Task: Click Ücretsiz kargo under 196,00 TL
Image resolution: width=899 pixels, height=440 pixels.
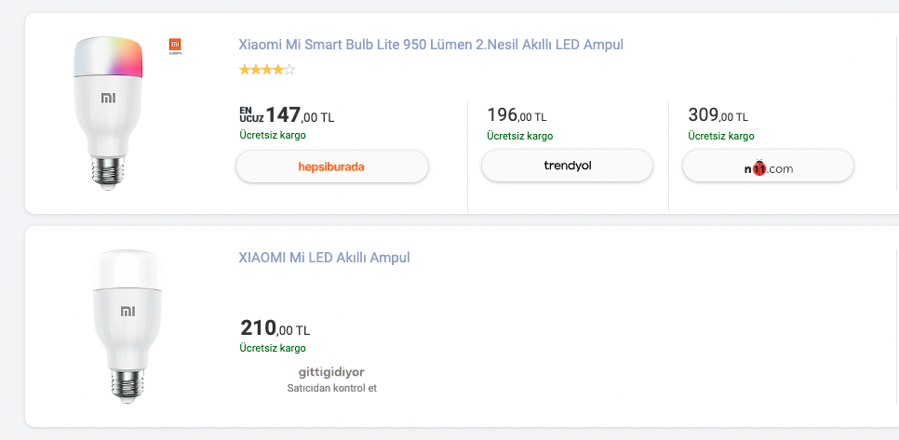Action: 520,137
